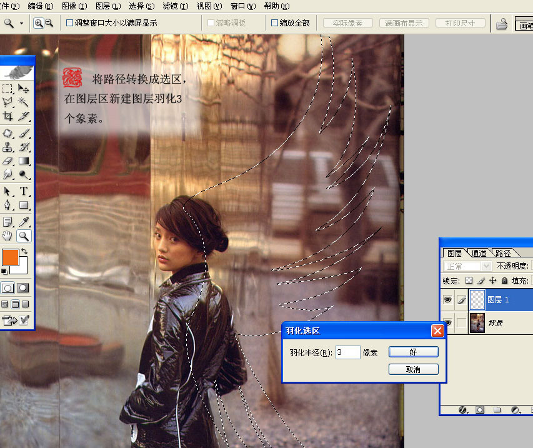The width and height of the screenshot is (533, 448).
Task: Select the Move tool in toolbox
Action: 24,89
